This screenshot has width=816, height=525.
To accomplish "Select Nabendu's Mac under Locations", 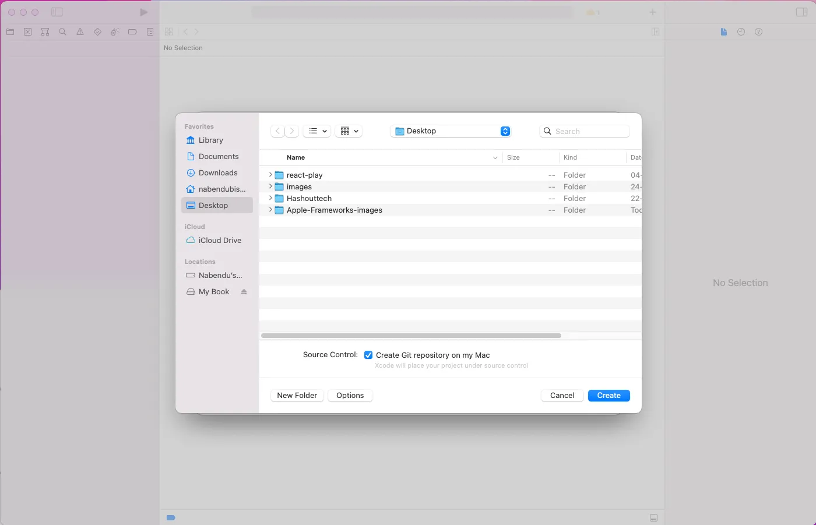I will (217, 276).
